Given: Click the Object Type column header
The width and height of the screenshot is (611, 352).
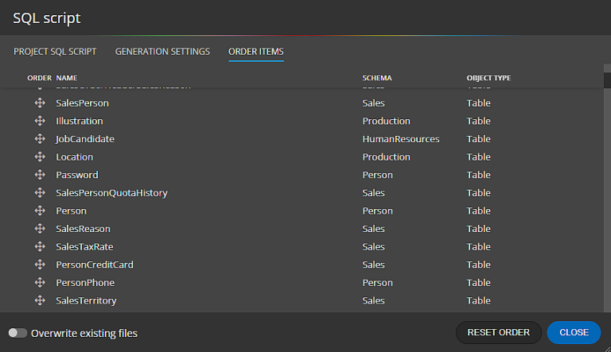Looking at the screenshot, I should [x=488, y=79].
